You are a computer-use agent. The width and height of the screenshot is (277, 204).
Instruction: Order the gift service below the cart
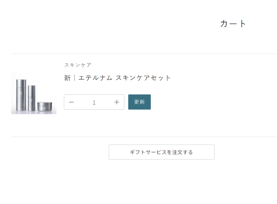161,152
